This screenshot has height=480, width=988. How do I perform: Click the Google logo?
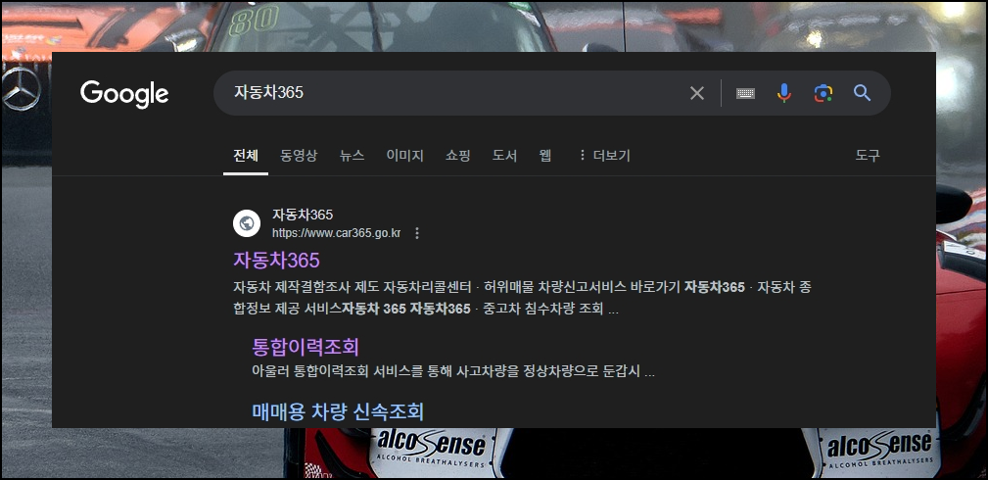(124, 94)
